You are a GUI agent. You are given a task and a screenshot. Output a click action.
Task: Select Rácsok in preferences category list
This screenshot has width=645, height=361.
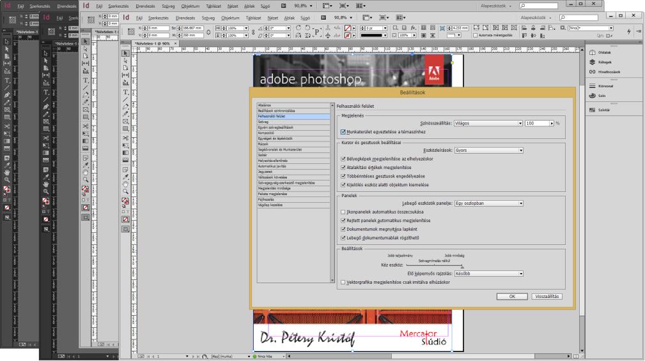(x=293, y=144)
